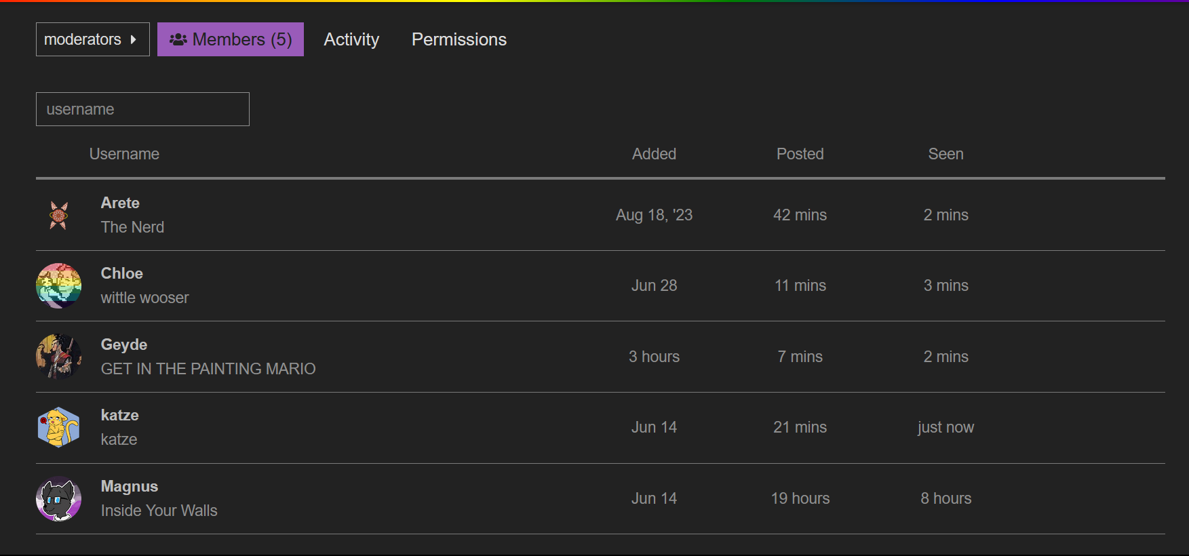Open Chloe's rainbow avatar
The width and height of the screenshot is (1189, 556).
click(x=59, y=286)
